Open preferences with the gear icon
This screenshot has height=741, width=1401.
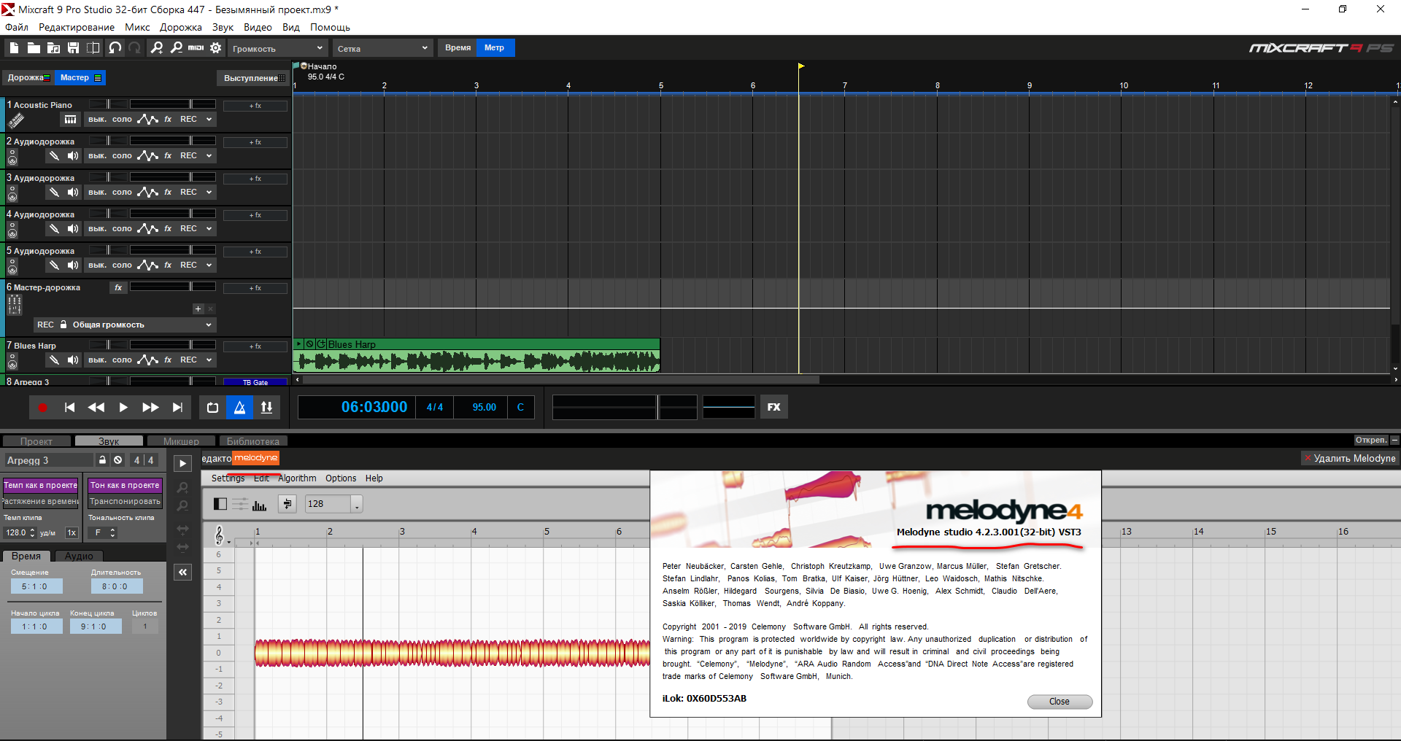point(216,48)
